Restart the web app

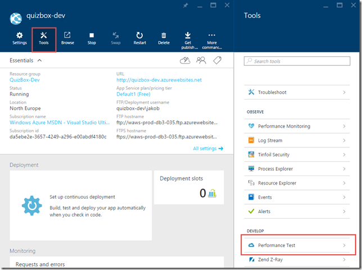pos(139,35)
